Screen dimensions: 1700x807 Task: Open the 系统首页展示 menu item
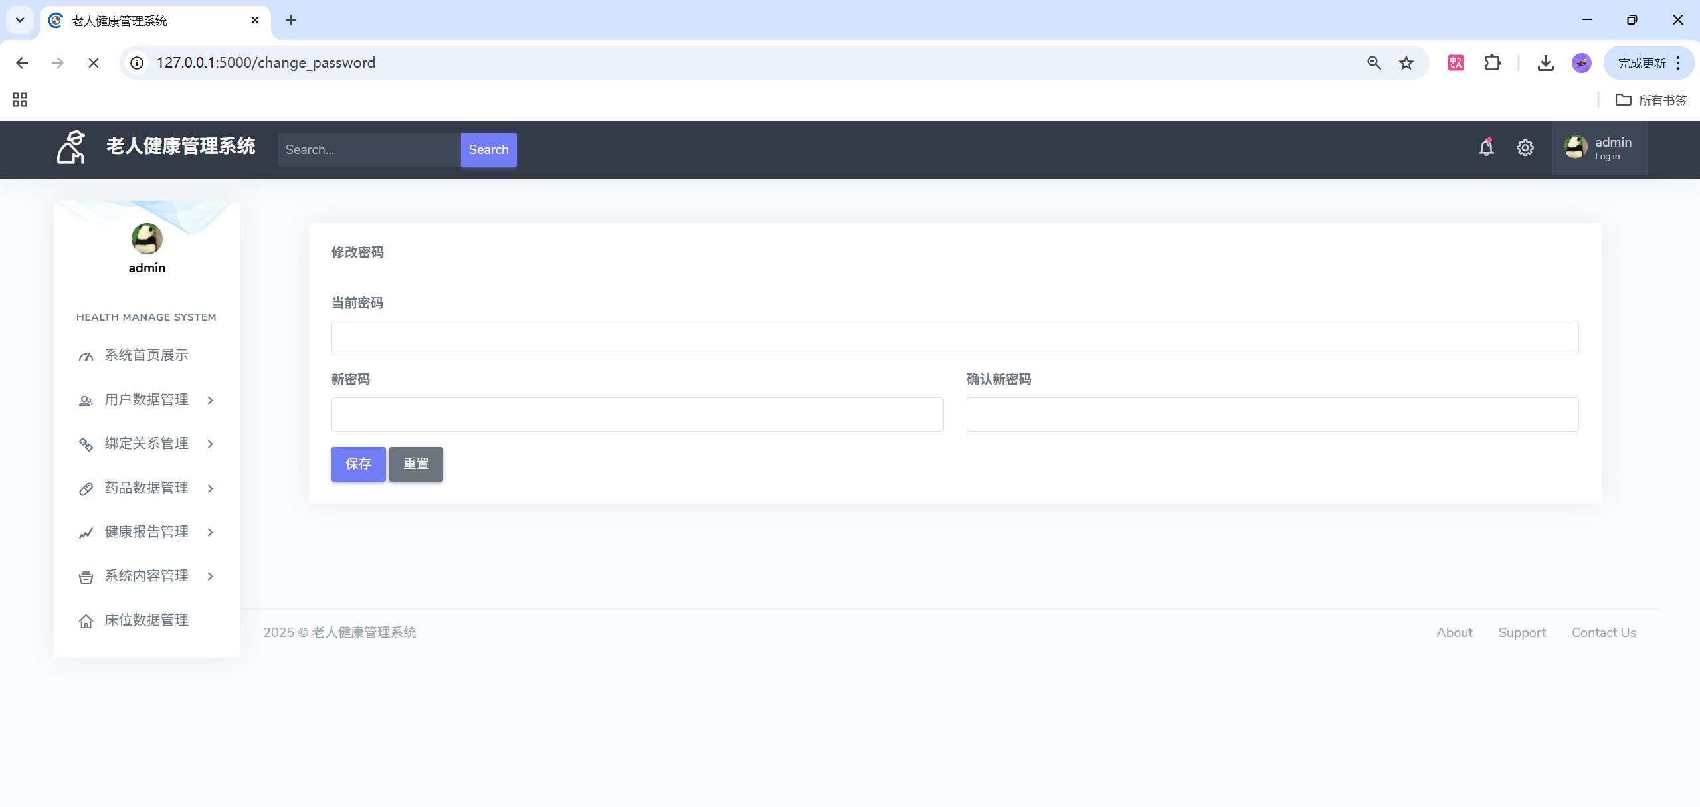click(146, 355)
